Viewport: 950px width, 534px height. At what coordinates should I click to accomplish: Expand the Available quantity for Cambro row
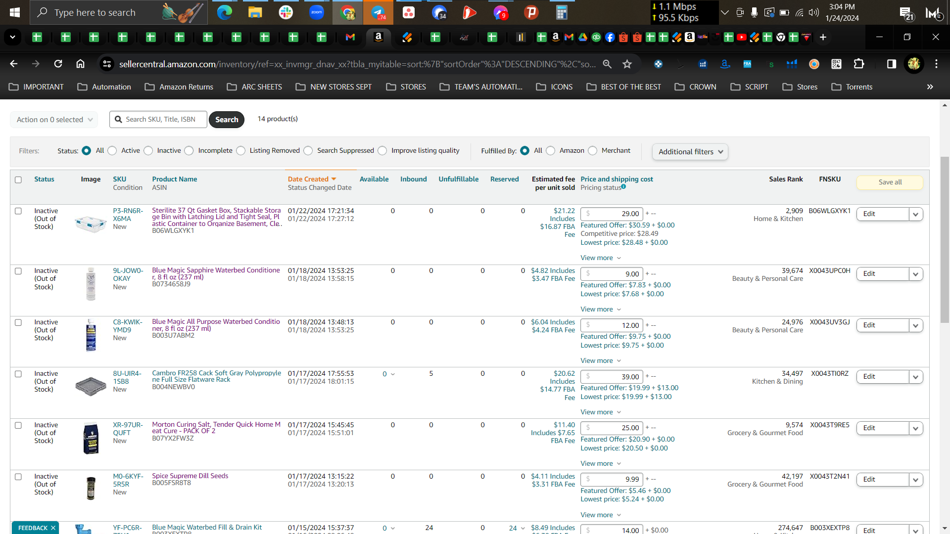pyautogui.click(x=389, y=374)
